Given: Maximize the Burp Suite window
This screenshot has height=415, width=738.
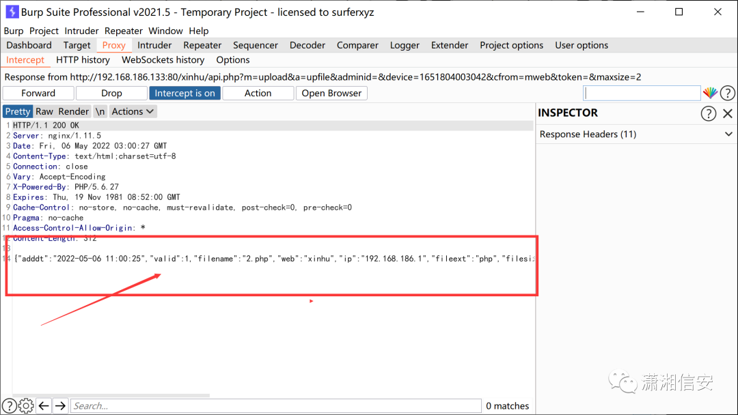Looking at the screenshot, I should [679, 12].
